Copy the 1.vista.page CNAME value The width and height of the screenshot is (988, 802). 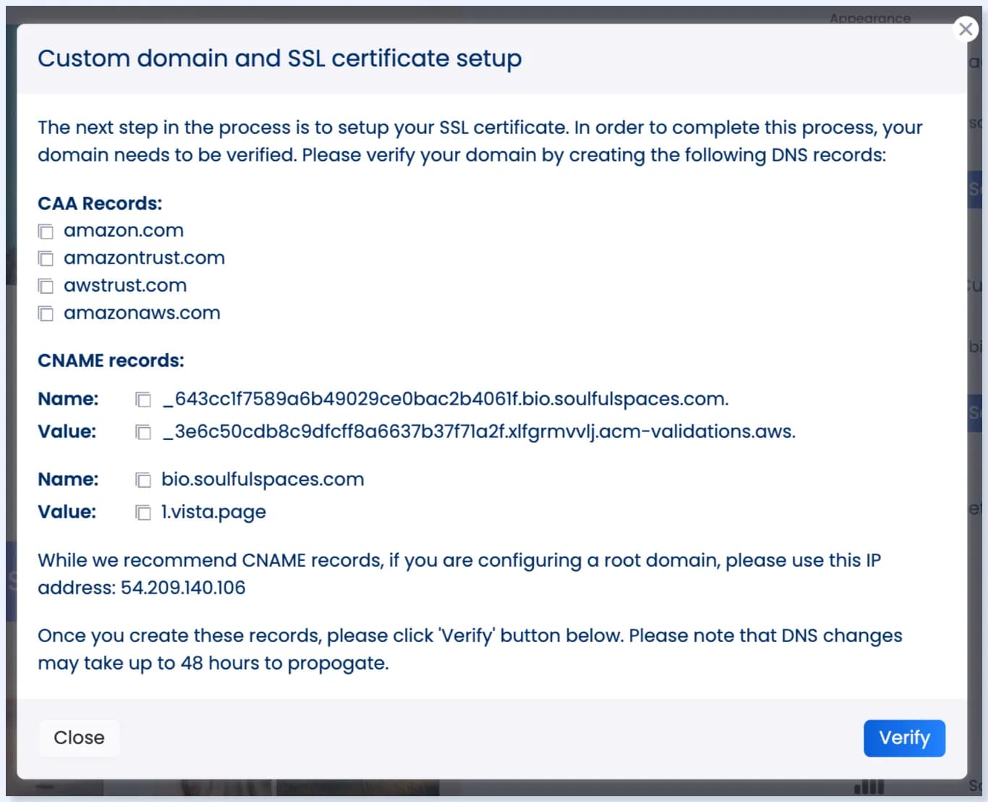[142, 512]
